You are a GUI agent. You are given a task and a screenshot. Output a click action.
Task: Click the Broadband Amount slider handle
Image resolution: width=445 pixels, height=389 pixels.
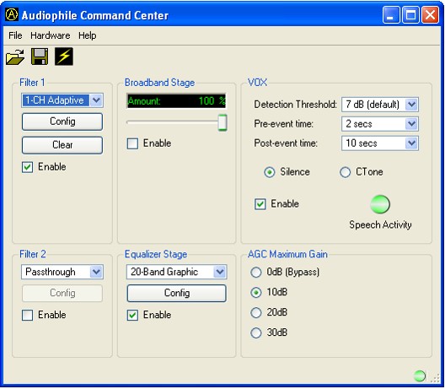point(222,122)
